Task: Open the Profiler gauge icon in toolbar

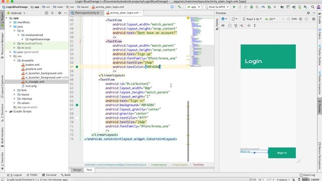Action: [x=263, y=7]
